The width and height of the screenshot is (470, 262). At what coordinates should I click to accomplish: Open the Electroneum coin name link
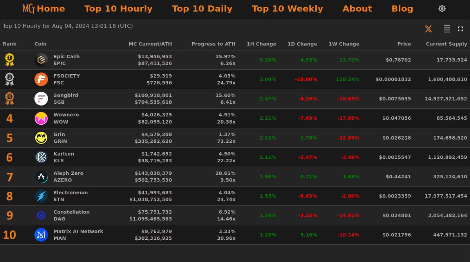click(x=70, y=192)
